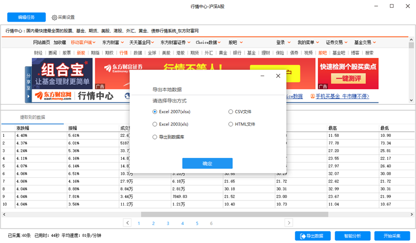Viewport: 416px width, 243px height.
Task: Confirm export with 确定 button
Action: (x=207, y=163)
